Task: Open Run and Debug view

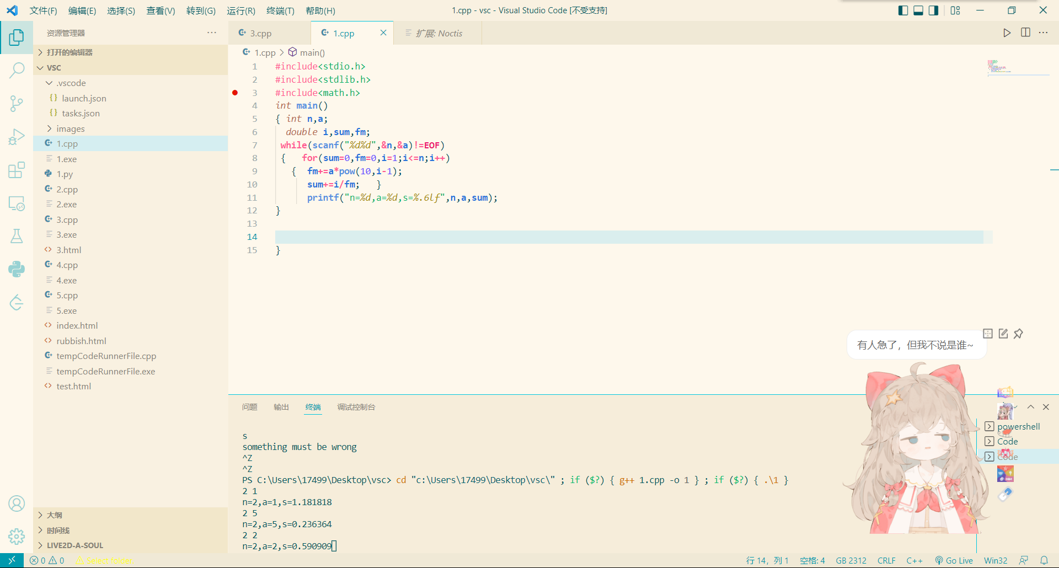Action: (x=17, y=137)
